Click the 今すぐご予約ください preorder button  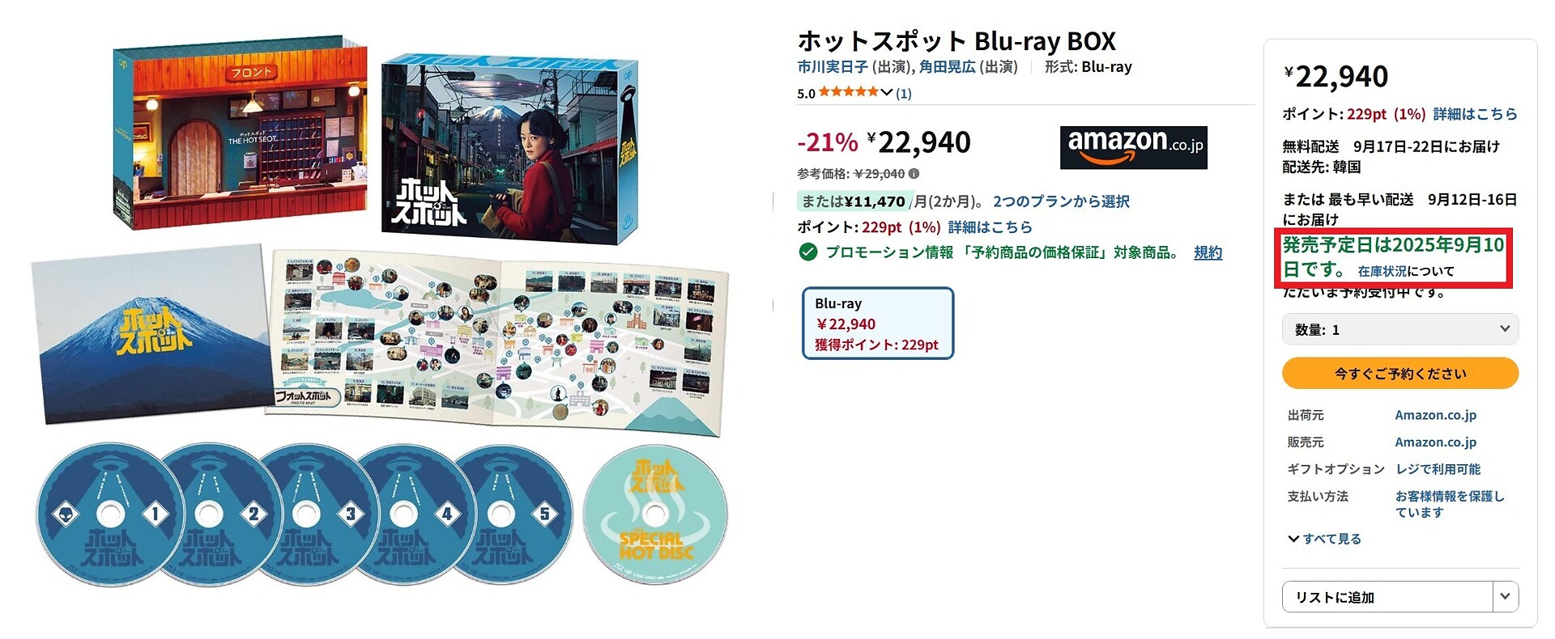click(x=1399, y=374)
